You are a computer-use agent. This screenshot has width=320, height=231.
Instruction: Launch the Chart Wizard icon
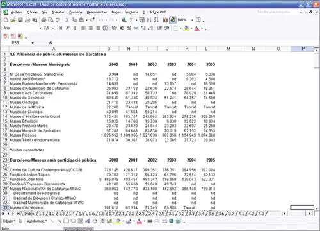tap(165, 20)
